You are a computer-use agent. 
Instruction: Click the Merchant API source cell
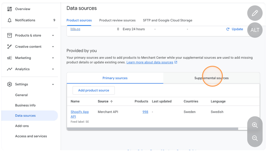[108, 112]
